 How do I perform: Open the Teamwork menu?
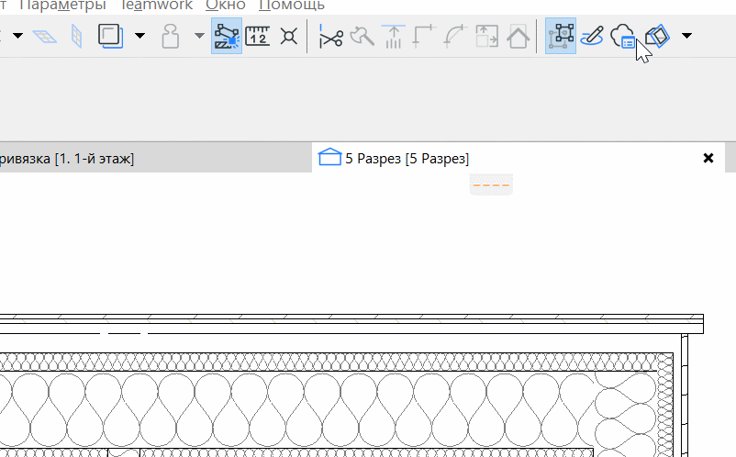156,6
